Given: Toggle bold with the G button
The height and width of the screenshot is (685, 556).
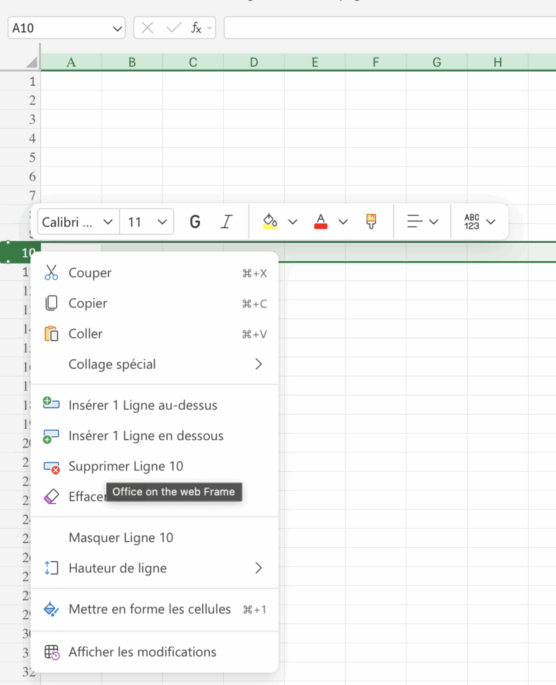Looking at the screenshot, I should [x=195, y=221].
